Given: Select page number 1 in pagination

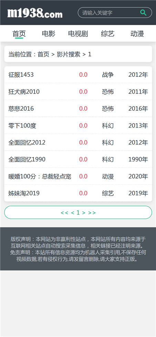Looking at the screenshot, I should point(78,213).
